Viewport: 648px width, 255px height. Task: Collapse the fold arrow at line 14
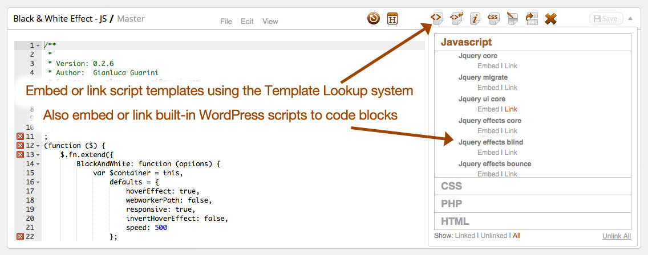click(38, 164)
